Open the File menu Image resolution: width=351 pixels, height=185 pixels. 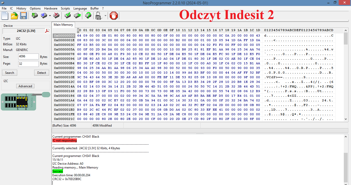tap(4, 8)
